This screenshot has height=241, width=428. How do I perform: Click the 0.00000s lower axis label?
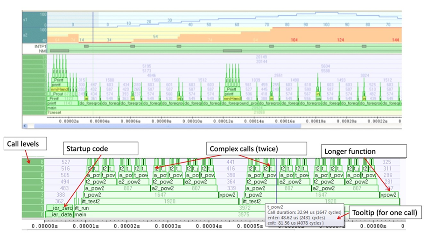tap(45, 226)
